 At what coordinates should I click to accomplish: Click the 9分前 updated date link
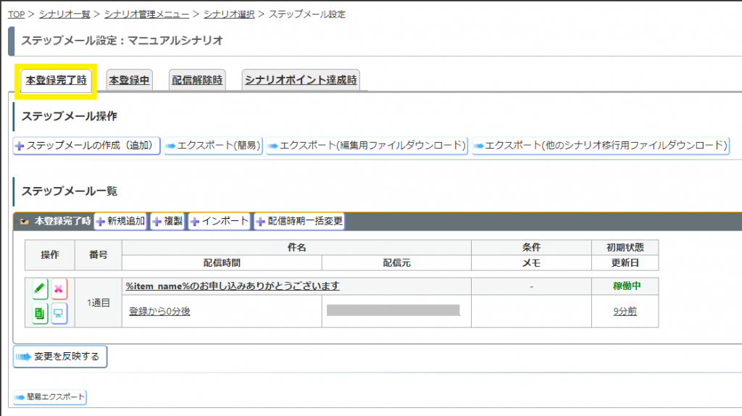625,311
